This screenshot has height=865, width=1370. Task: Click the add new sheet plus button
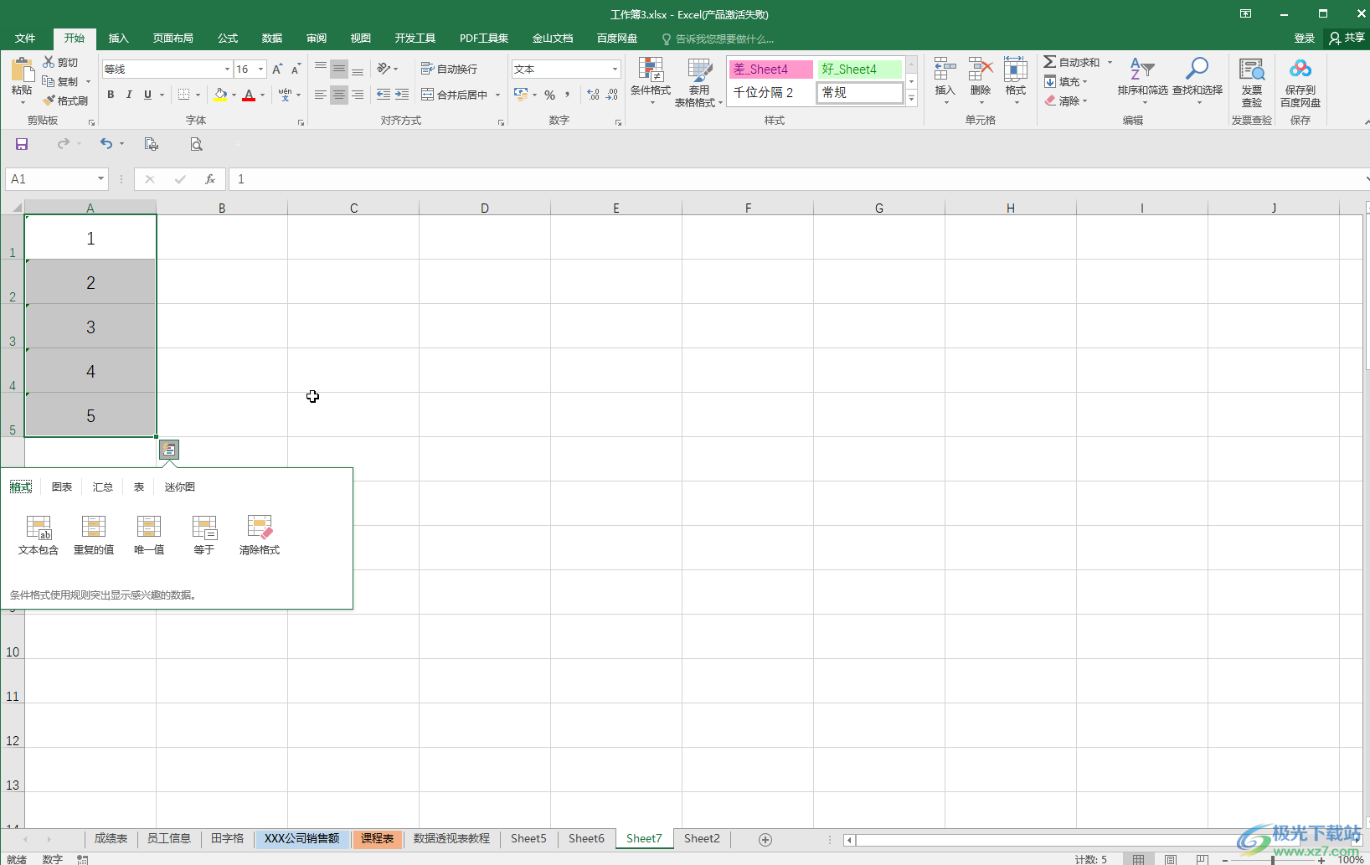coord(765,839)
